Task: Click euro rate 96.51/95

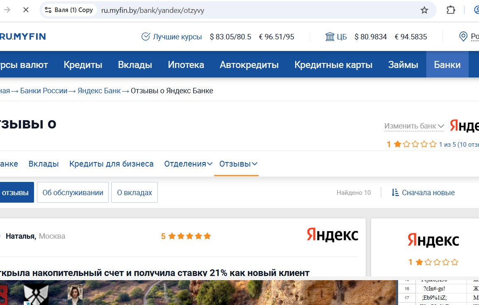Action: (x=276, y=37)
